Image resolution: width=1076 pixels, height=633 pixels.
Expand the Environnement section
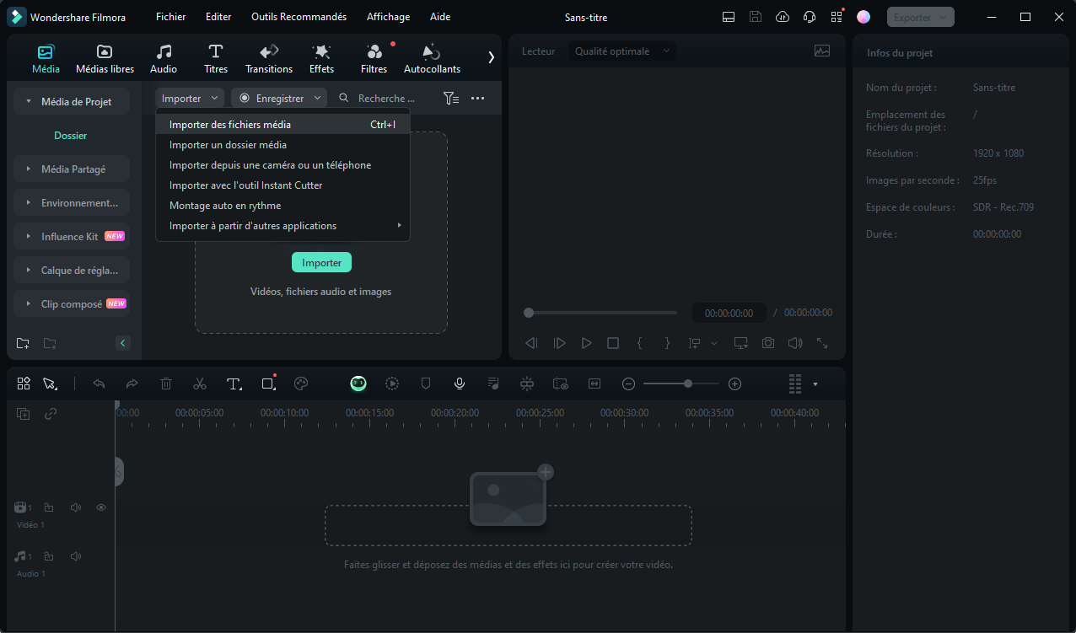72,202
